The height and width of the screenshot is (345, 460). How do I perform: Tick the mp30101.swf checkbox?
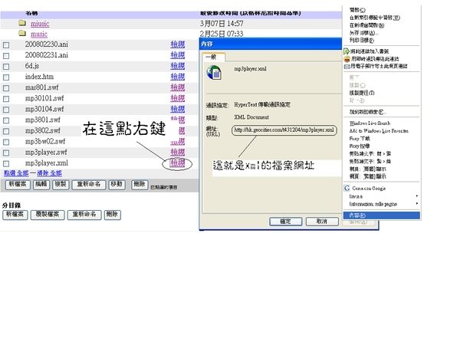coord(6,99)
